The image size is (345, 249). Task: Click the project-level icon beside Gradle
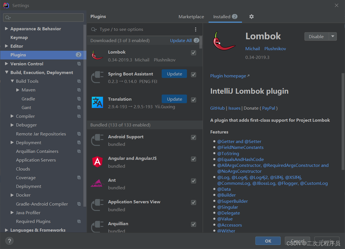coord(79,99)
